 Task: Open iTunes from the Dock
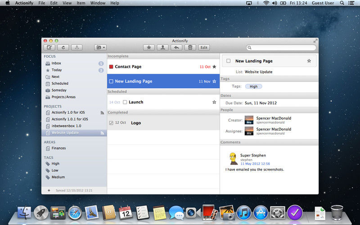coord(243,212)
